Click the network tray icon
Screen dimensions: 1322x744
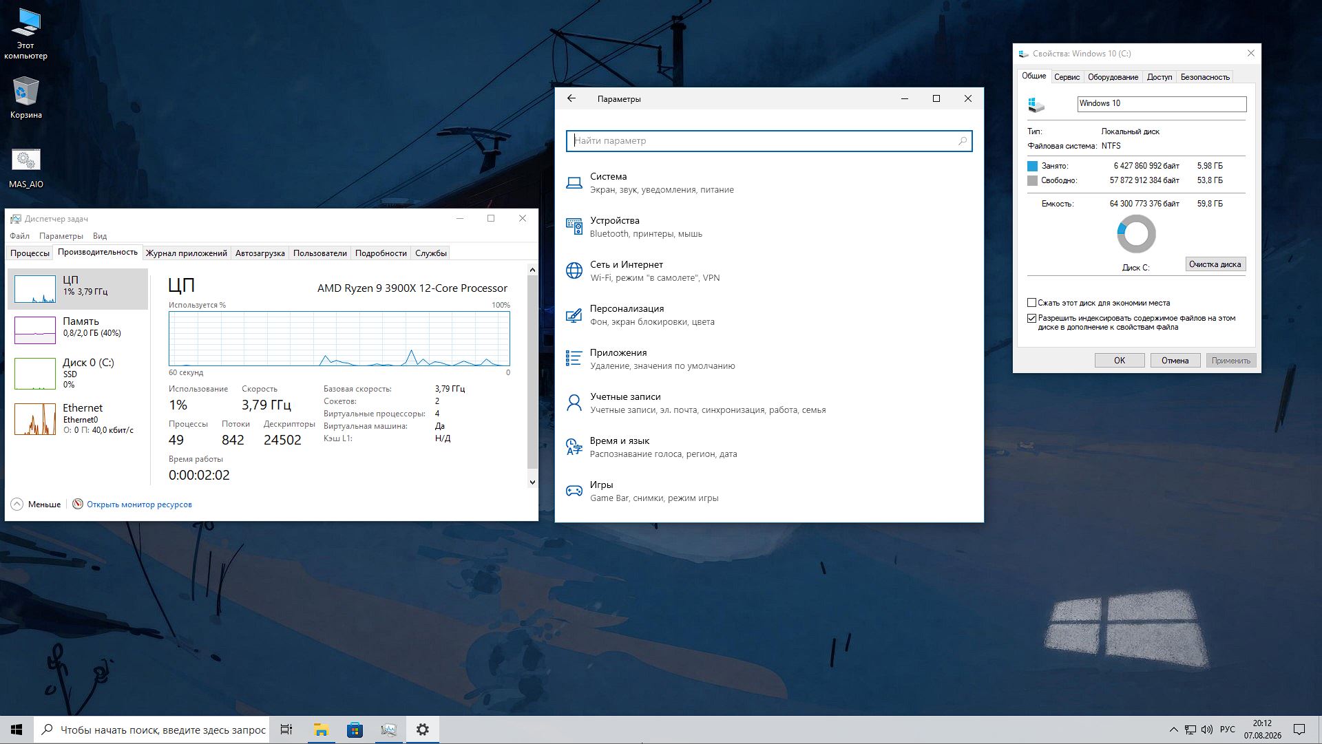coord(1190,730)
